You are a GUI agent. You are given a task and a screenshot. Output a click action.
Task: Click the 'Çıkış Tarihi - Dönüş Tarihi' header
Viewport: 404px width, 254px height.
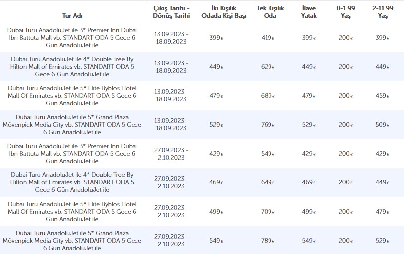coord(171,12)
